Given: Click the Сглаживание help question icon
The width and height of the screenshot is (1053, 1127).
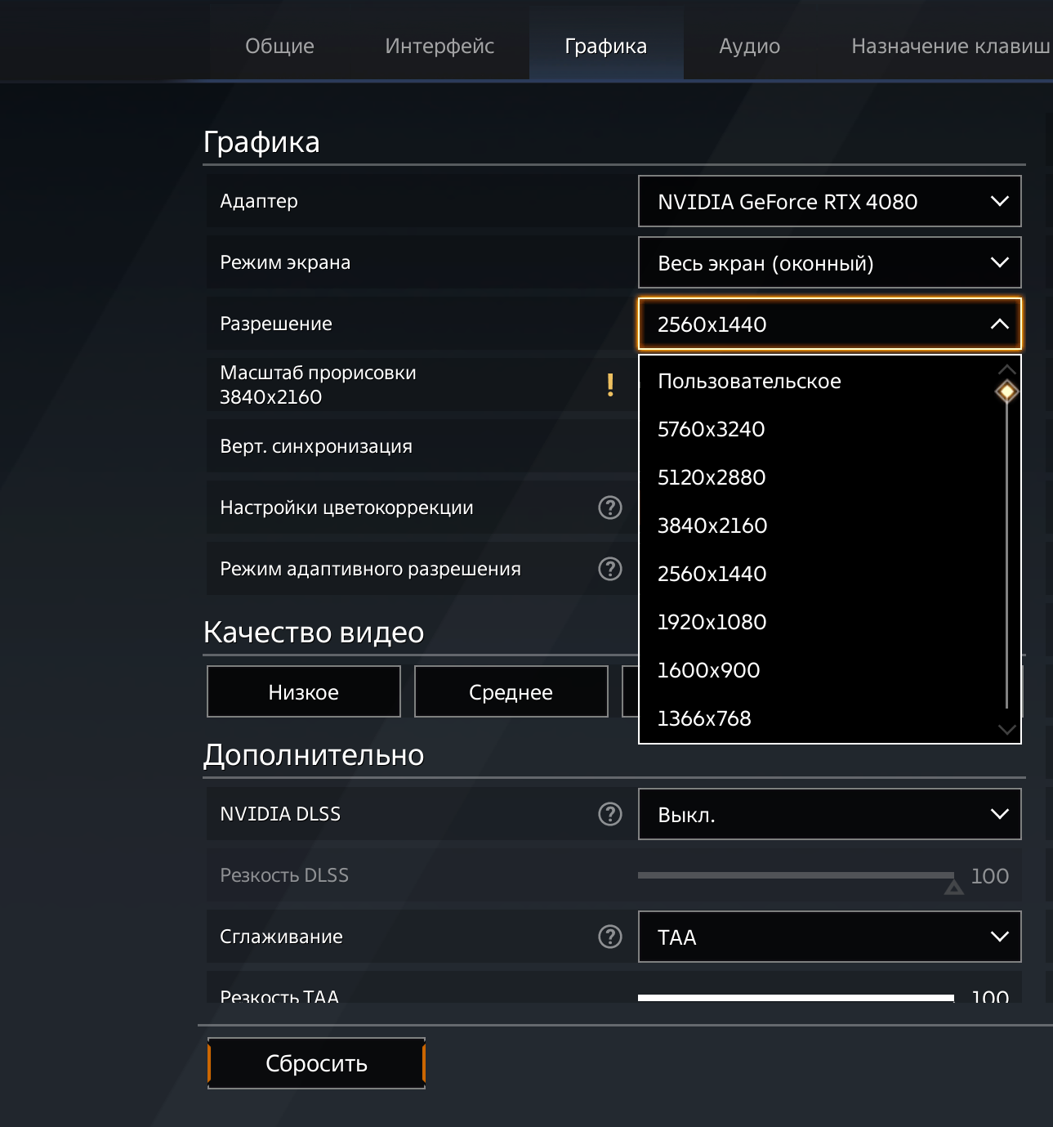Looking at the screenshot, I should click(x=610, y=937).
